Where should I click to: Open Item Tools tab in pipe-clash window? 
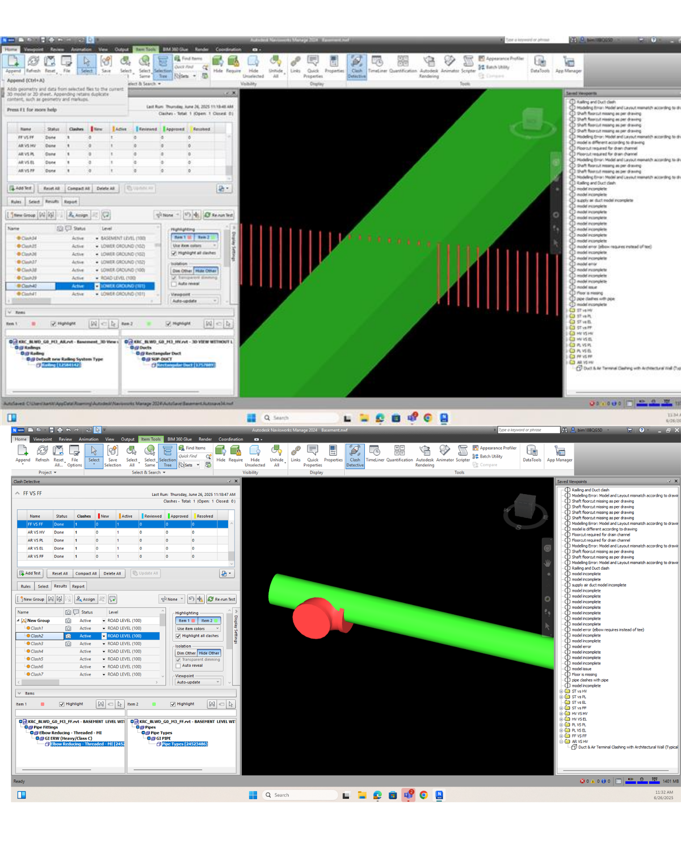(151, 439)
